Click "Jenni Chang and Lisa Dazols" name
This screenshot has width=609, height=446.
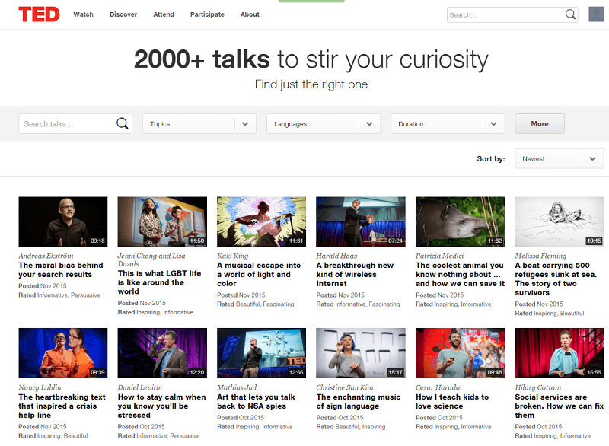click(151, 260)
